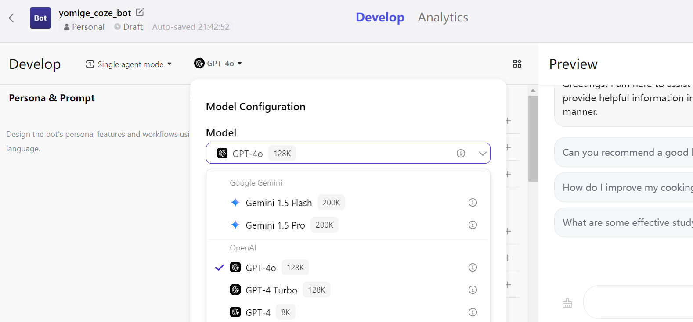Show info for Gemini 1.5 Pro

tap(473, 225)
